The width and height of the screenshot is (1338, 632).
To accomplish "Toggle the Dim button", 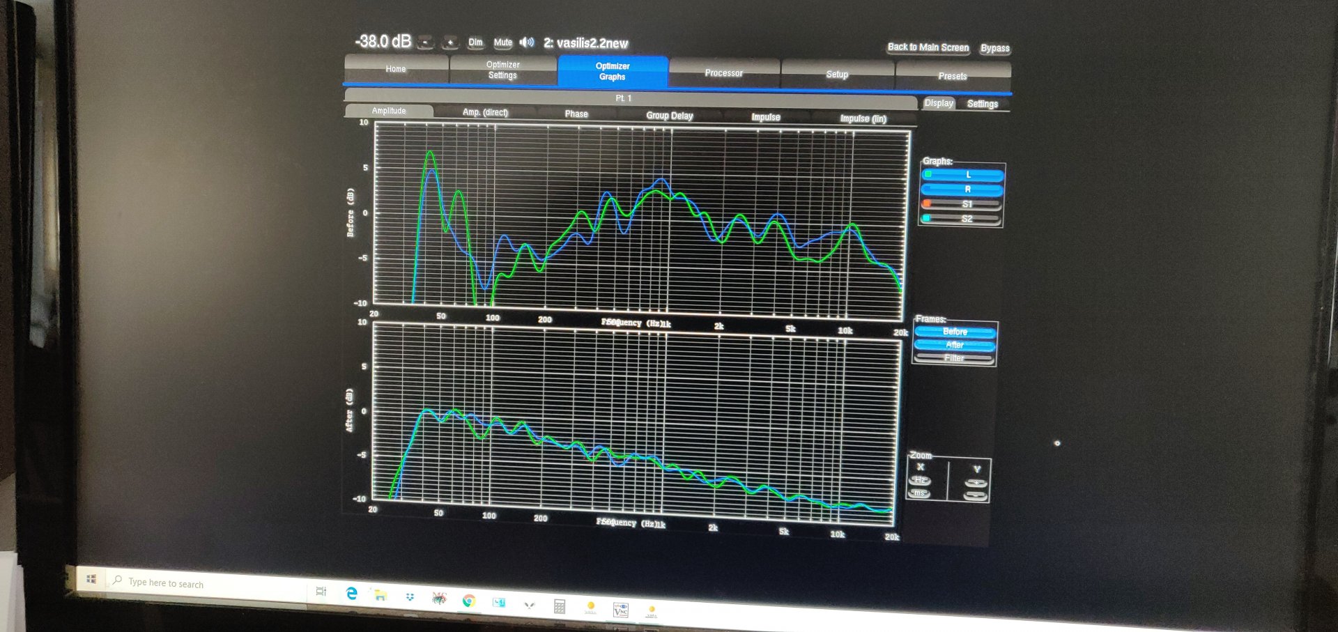I will coord(475,43).
